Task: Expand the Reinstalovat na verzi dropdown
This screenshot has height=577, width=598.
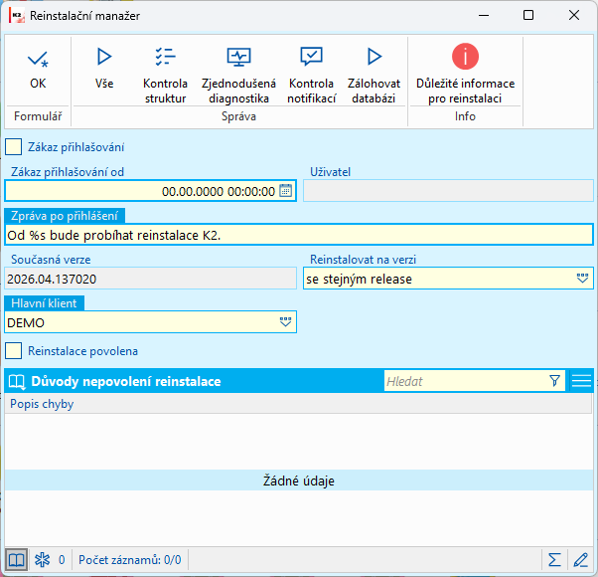Action: [x=582, y=279]
